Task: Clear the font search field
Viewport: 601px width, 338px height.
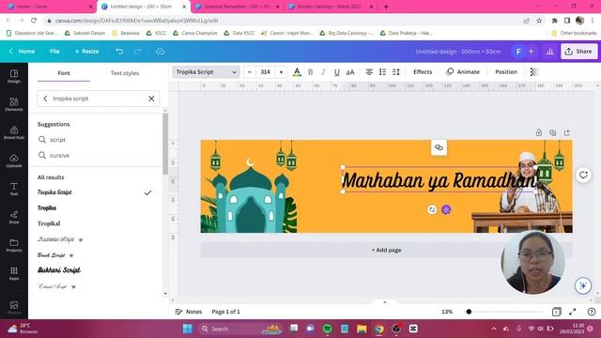Action: click(151, 99)
